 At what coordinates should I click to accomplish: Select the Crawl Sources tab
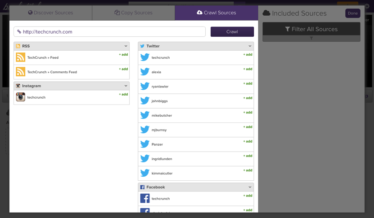point(216,13)
